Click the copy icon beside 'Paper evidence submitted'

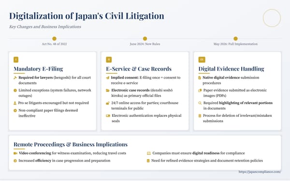click(200, 91)
